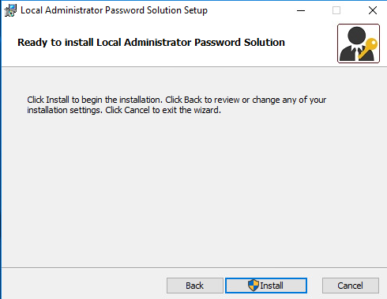Screen dimensions: 387x299
Task: Click the LAPS user-with-key logo
Action: click(x=359, y=44)
